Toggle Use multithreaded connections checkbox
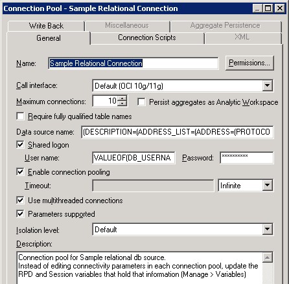This screenshot has height=284, width=289. 20,201
